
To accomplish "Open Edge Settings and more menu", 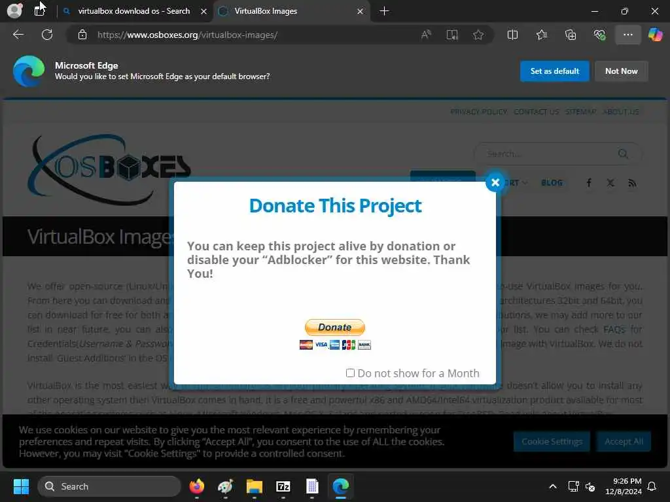I will click(x=627, y=35).
